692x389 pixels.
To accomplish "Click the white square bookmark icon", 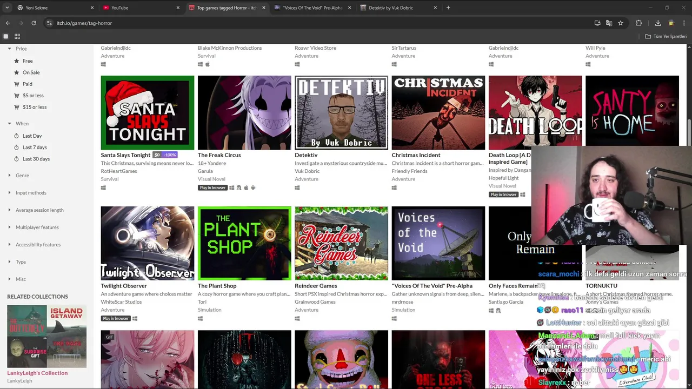I will pos(6,36).
